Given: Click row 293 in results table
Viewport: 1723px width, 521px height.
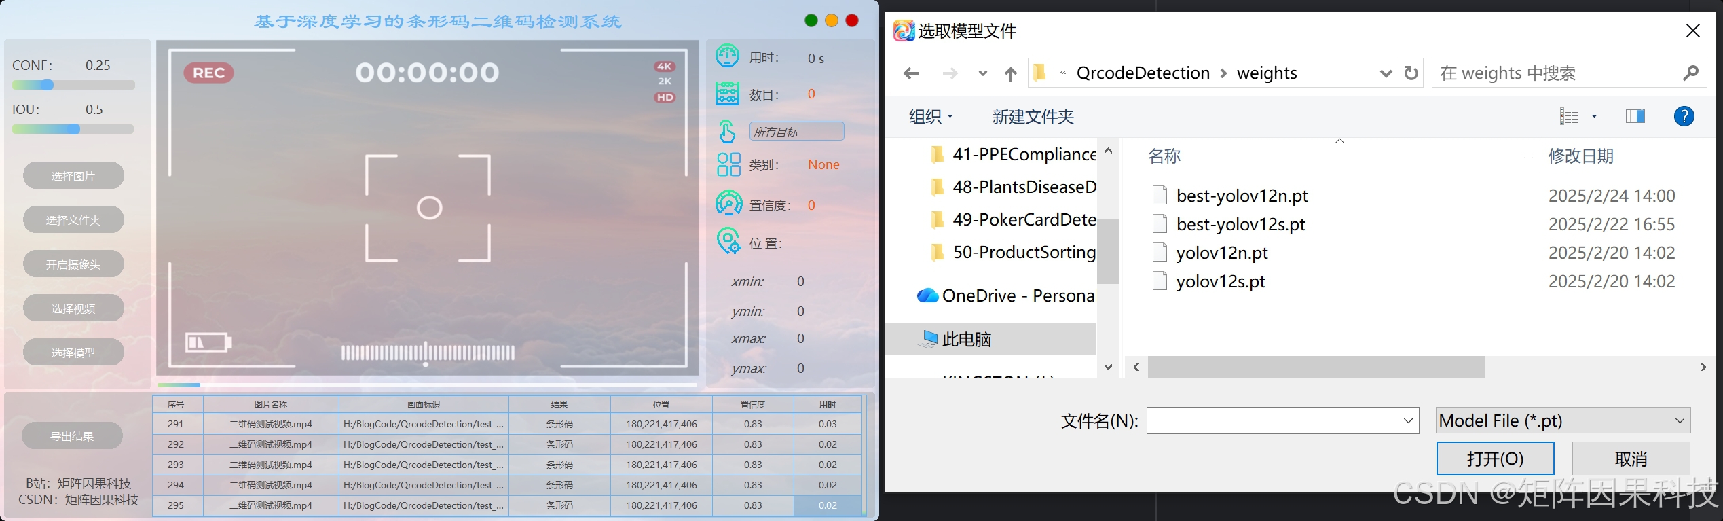Looking at the screenshot, I should [x=507, y=465].
